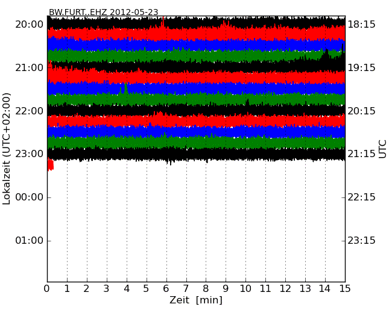Select the minute 3 x-axis tick label
392x313 pixels.
107,289
